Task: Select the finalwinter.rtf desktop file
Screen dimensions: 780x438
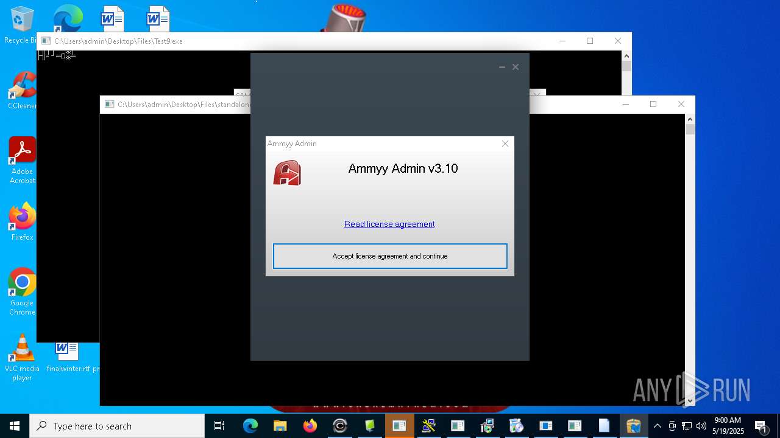Action: pyautogui.click(x=67, y=358)
